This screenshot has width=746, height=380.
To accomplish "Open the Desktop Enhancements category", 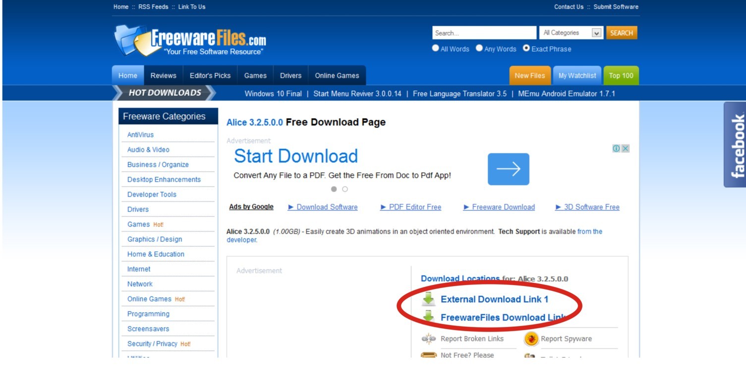I will [164, 179].
